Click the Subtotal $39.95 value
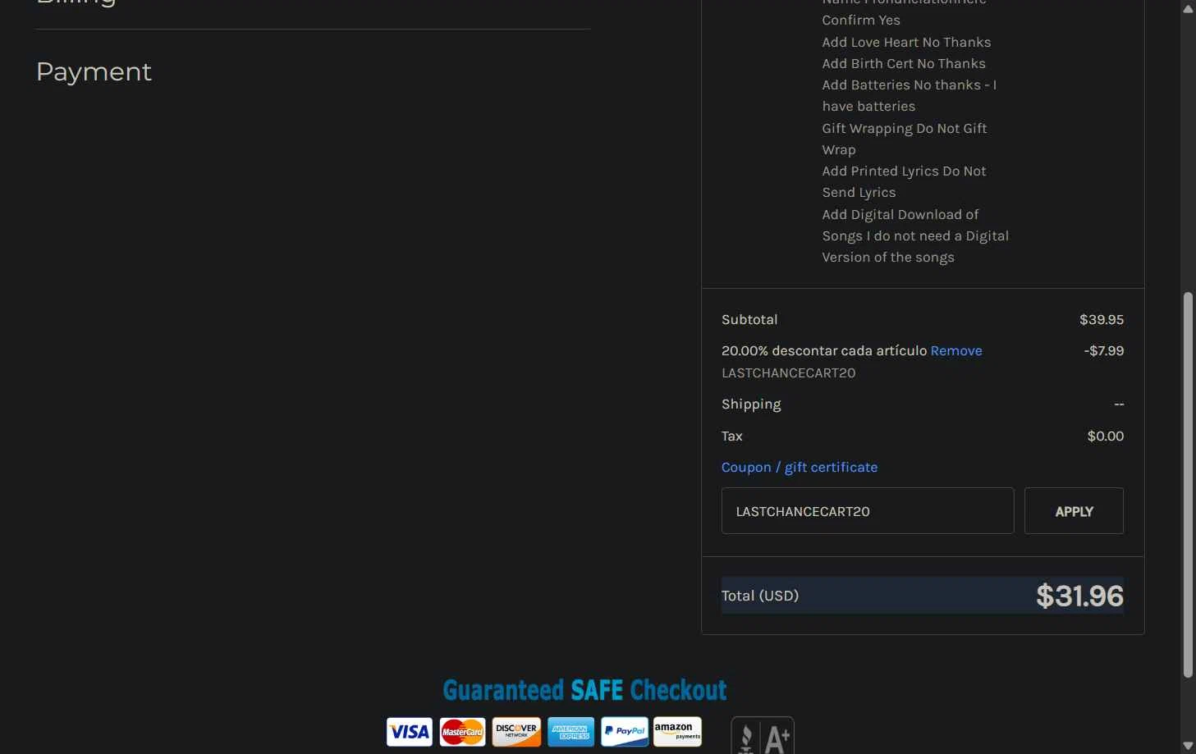 pyautogui.click(x=1102, y=319)
